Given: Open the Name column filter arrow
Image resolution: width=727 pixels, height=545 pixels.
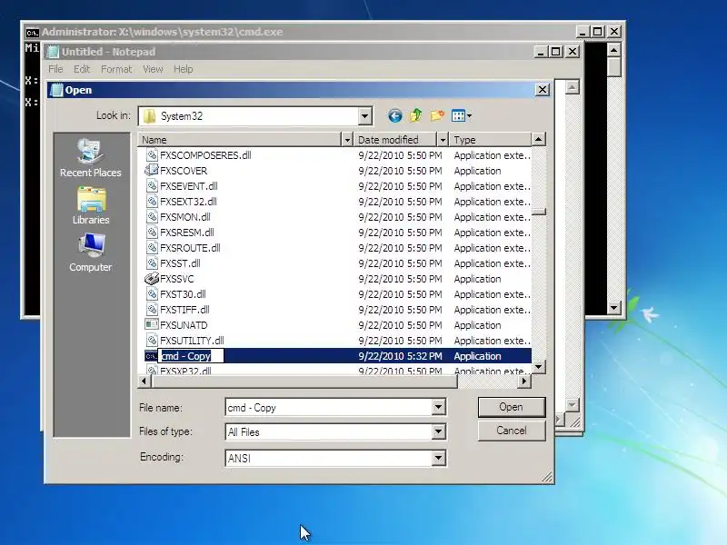Looking at the screenshot, I should 347,140.
